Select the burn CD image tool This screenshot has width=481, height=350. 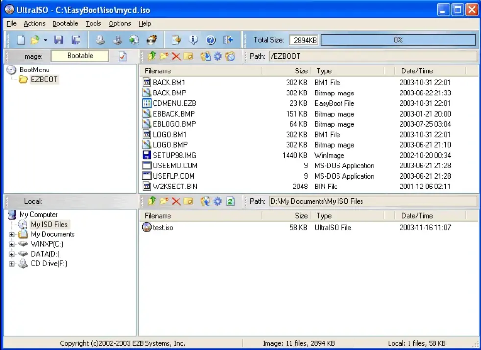coord(151,40)
